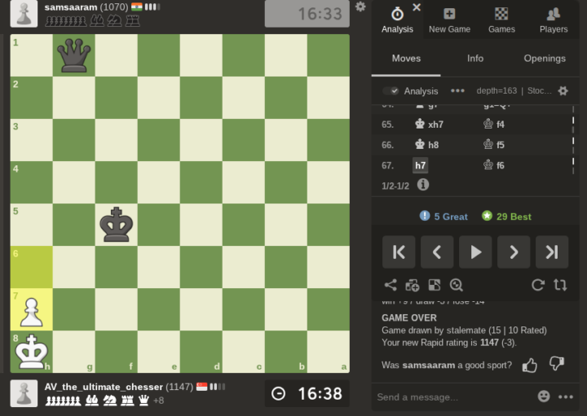Click the share game icon
Viewport: 587px width, 416px height.
point(391,285)
